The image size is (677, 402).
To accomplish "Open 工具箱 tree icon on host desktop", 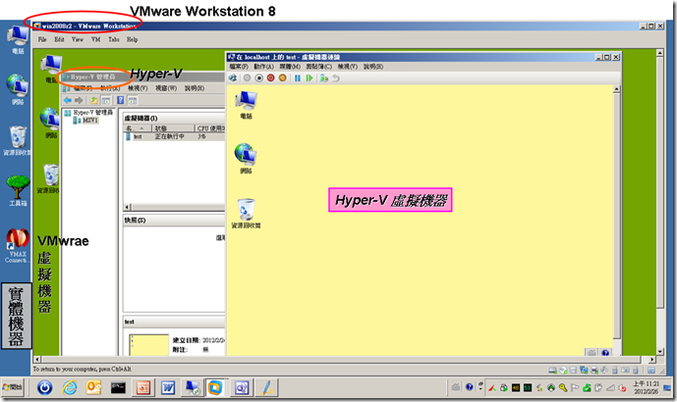I will coord(18,191).
